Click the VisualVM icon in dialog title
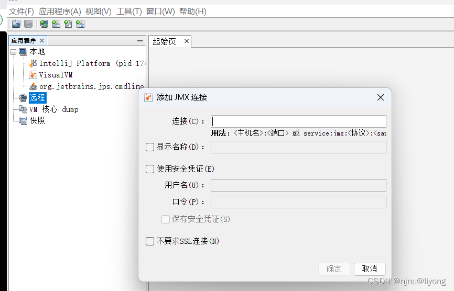 tap(148, 97)
